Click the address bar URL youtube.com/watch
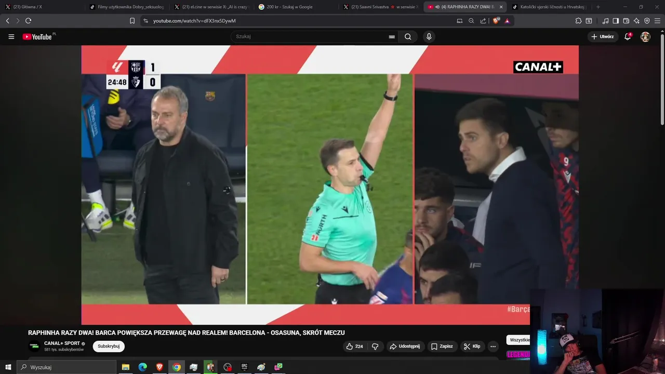The width and height of the screenshot is (665, 374). click(194, 21)
